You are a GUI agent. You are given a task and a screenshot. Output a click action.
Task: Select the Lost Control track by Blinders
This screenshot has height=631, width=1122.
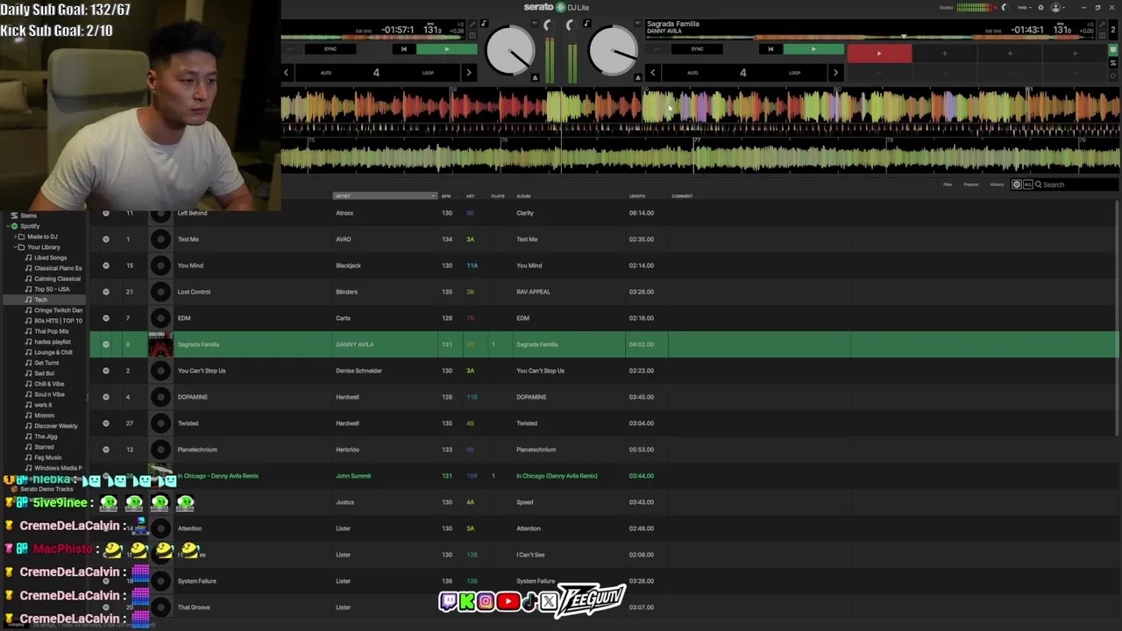[x=604, y=292]
